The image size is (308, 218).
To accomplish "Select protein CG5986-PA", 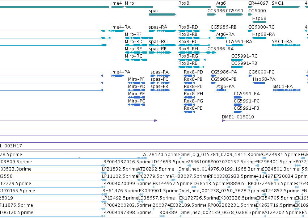I will tap(224, 72).
